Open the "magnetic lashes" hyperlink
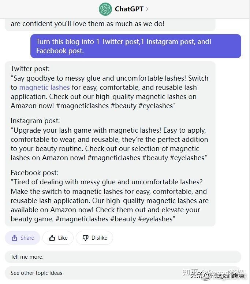This screenshot has width=250, height=284. (x=44, y=88)
